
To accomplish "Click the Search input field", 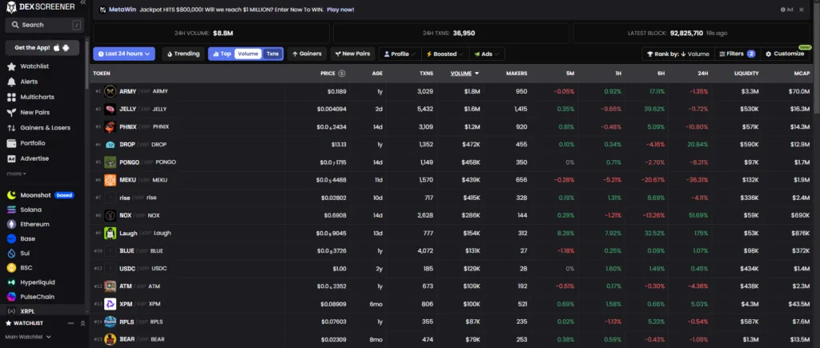I will 45,25.
